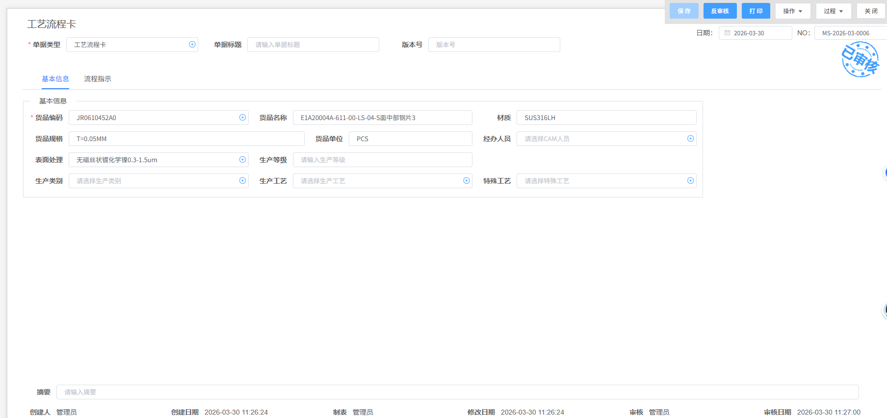This screenshot has width=887, height=418.
Task: Click the calendar icon in date field
Action: coord(728,33)
